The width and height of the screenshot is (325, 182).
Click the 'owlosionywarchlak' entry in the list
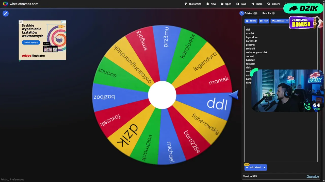257,52
